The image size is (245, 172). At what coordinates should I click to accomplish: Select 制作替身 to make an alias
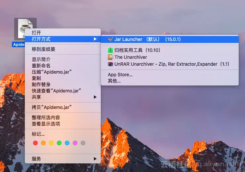tap(63, 85)
